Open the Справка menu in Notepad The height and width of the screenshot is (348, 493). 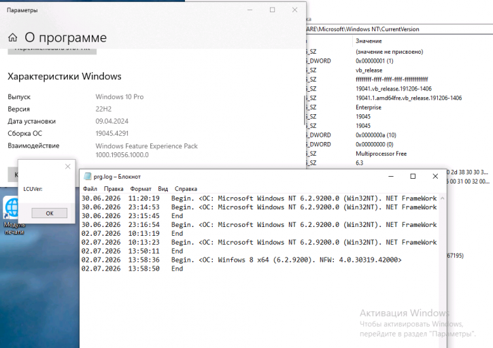[x=186, y=189]
